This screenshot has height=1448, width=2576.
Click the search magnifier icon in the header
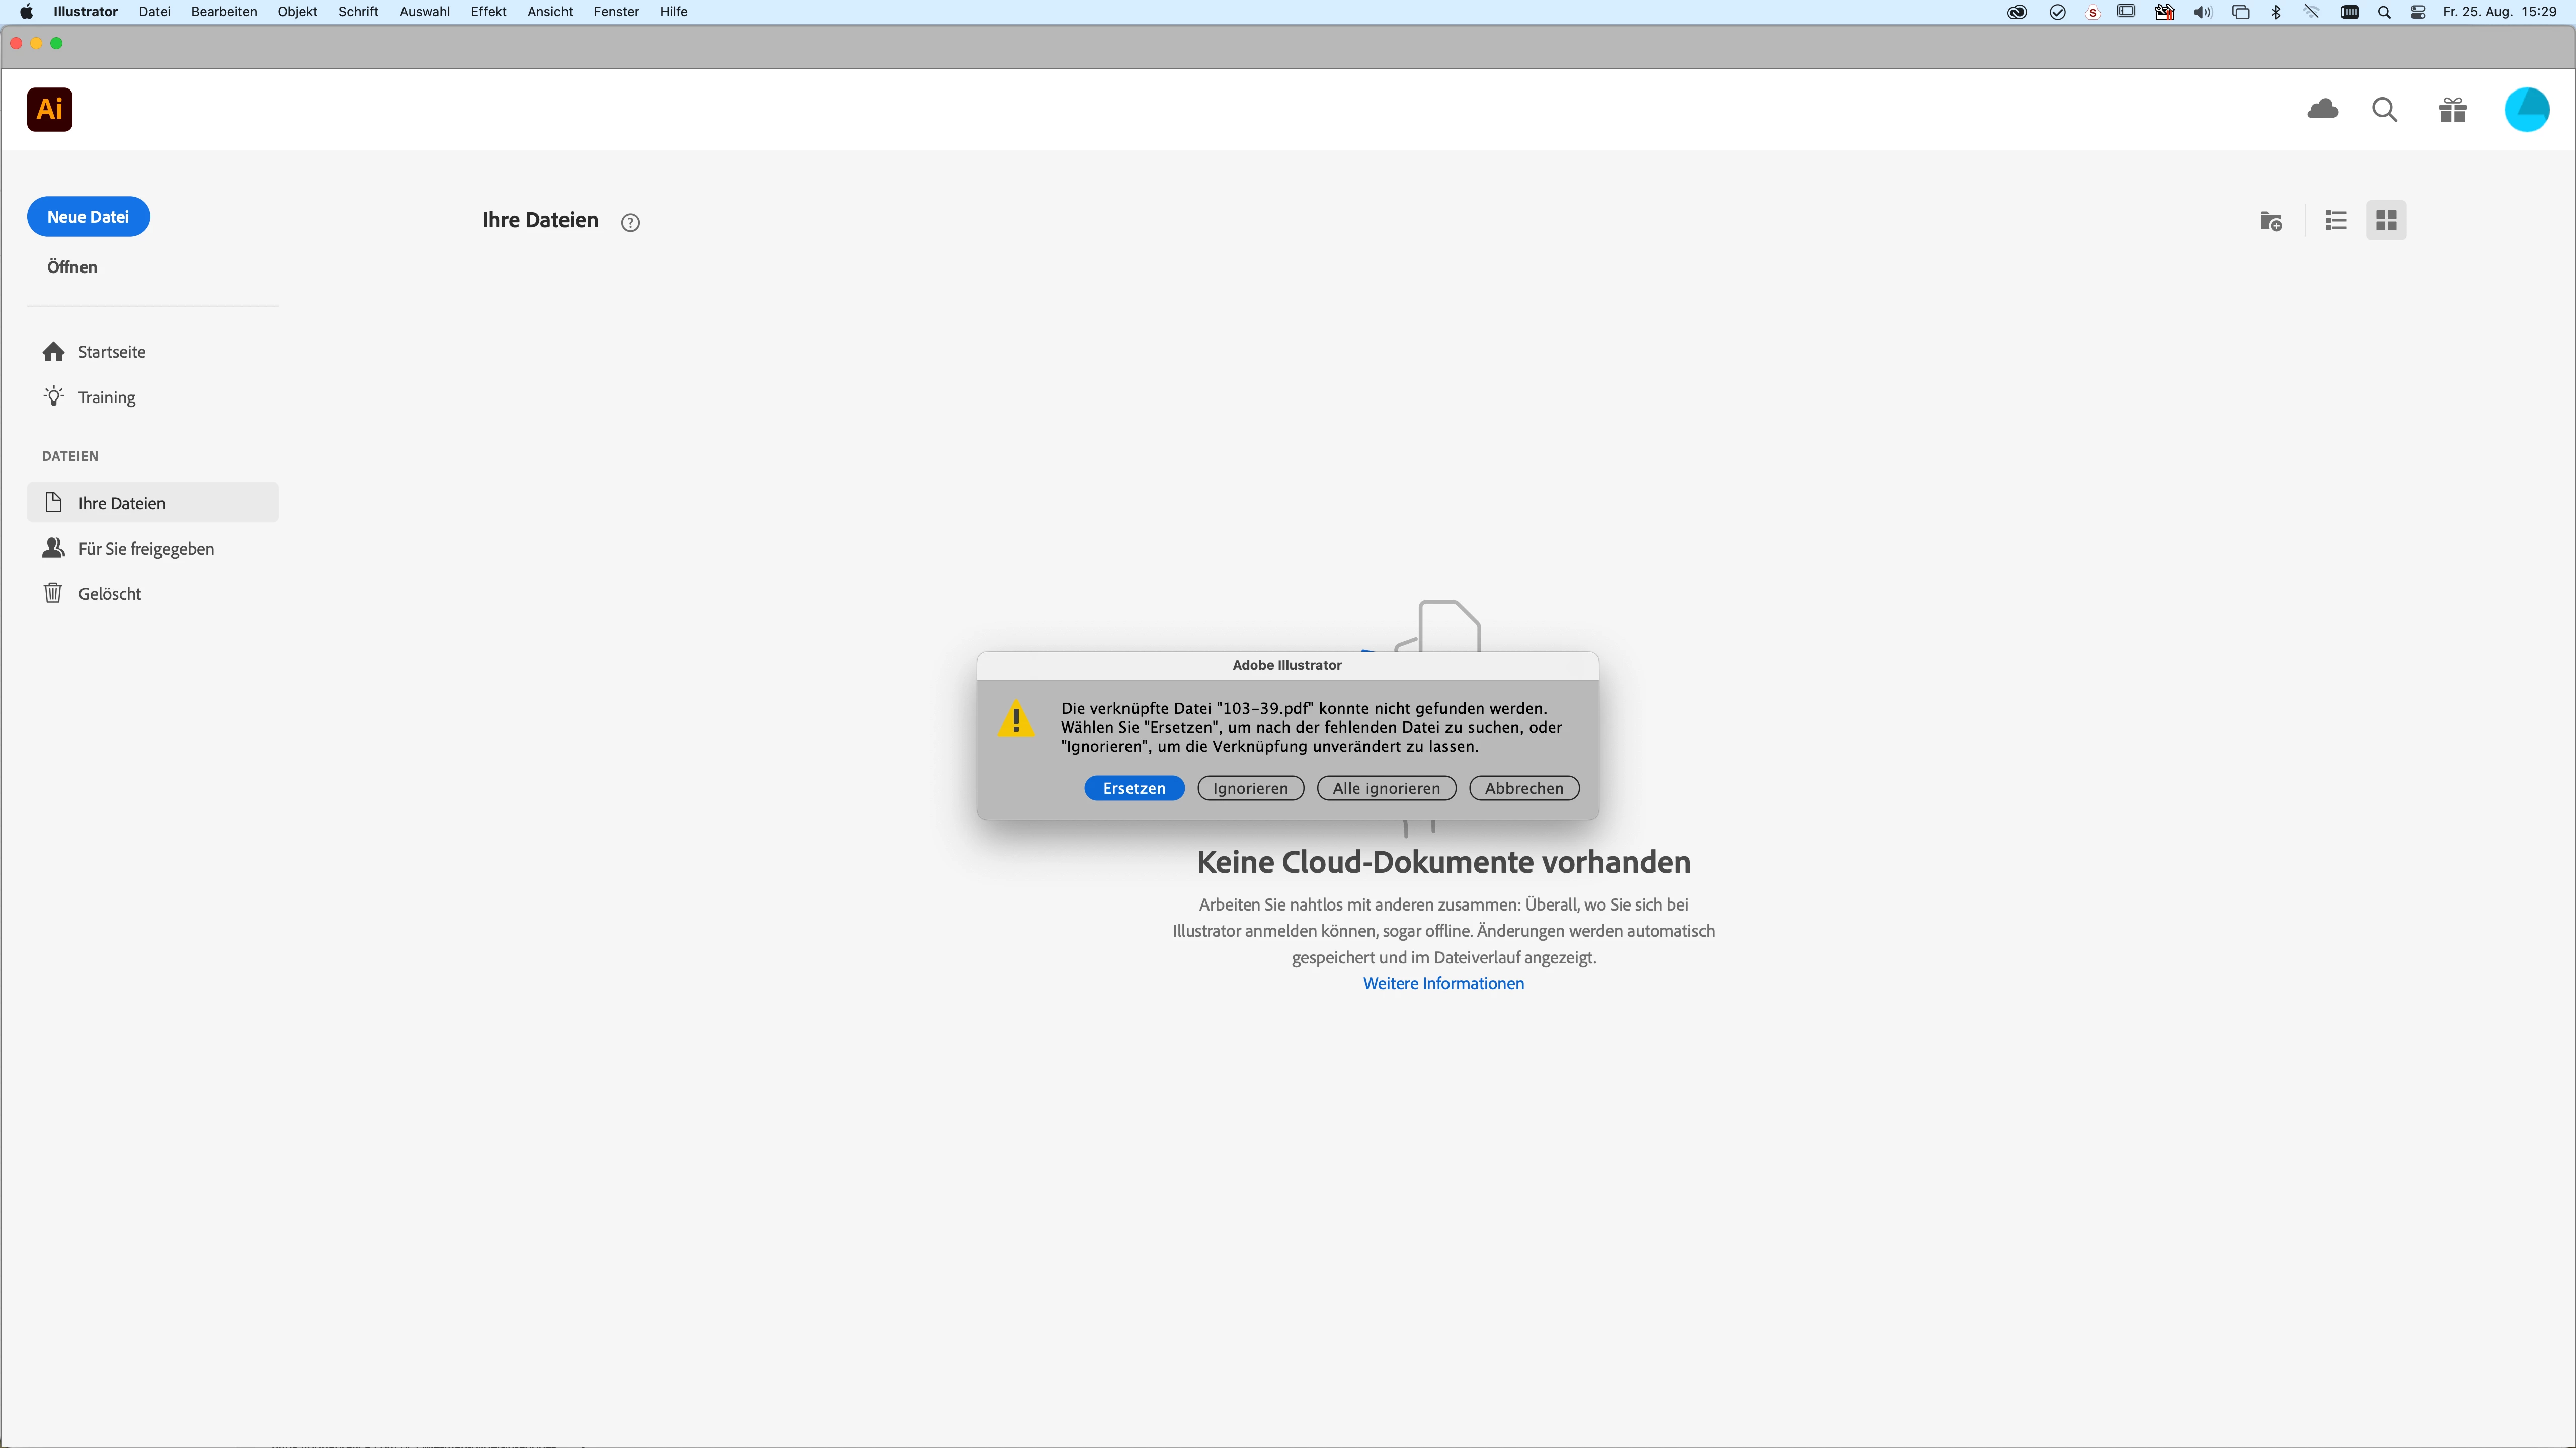pos(2385,109)
